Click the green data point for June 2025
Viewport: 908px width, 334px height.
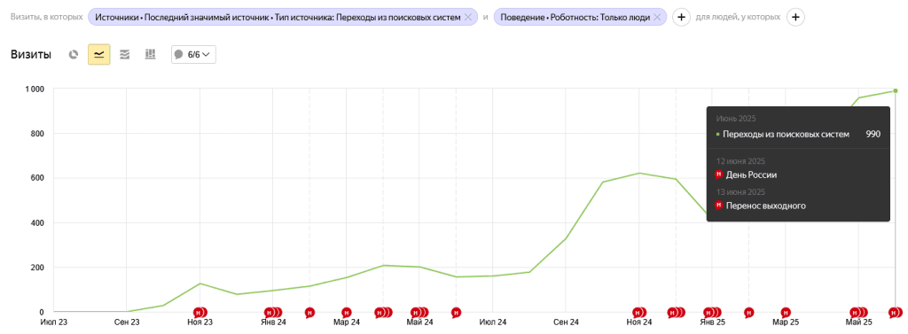[896, 91]
